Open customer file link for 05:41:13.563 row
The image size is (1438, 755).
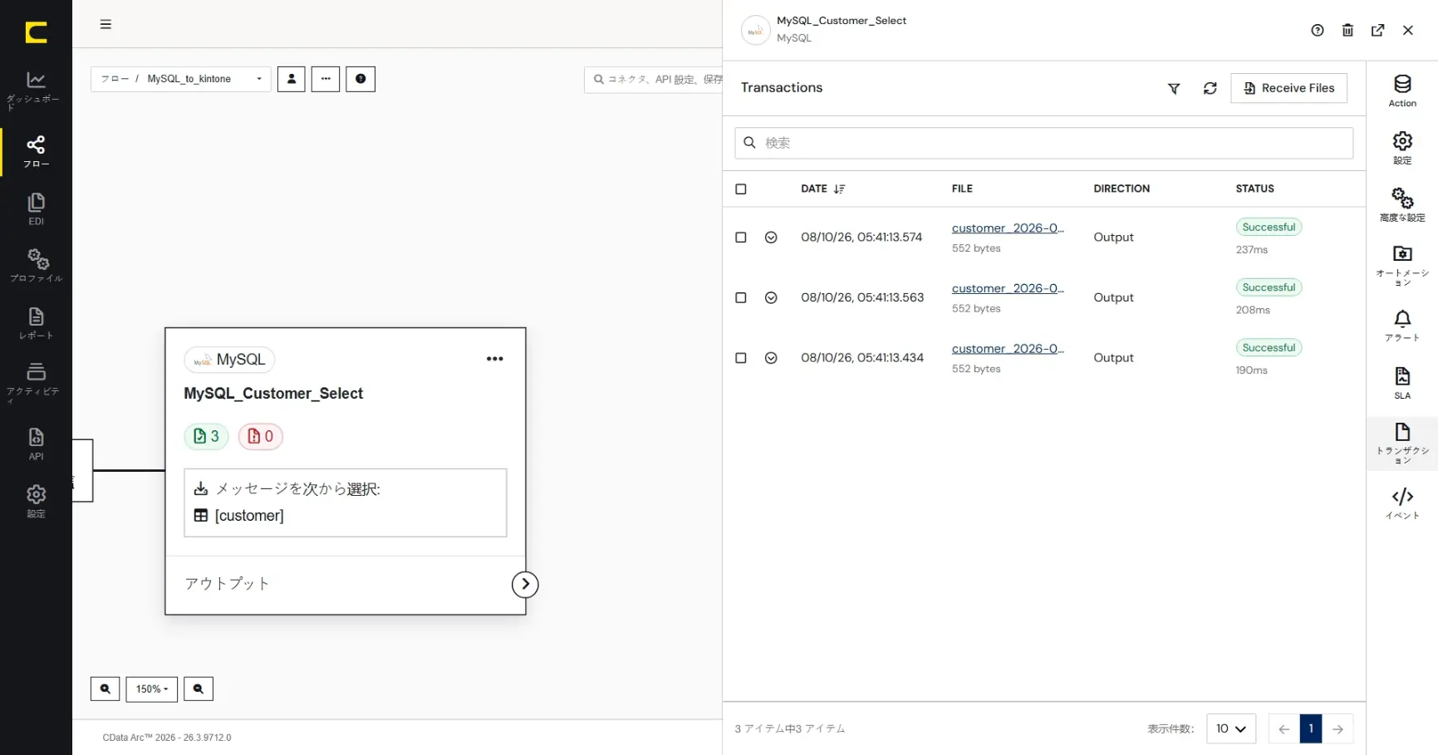click(x=1008, y=288)
